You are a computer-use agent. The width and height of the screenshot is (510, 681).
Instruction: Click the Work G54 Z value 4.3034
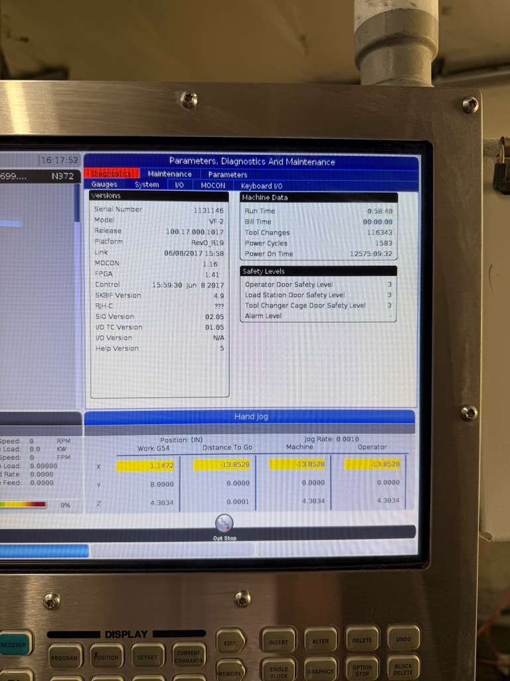[162, 503]
